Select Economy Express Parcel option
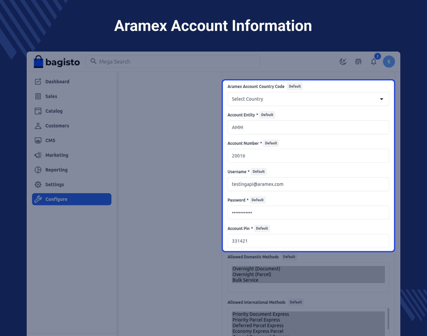The width and height of the screenshot is (427, 336). (x=308, y=331)
